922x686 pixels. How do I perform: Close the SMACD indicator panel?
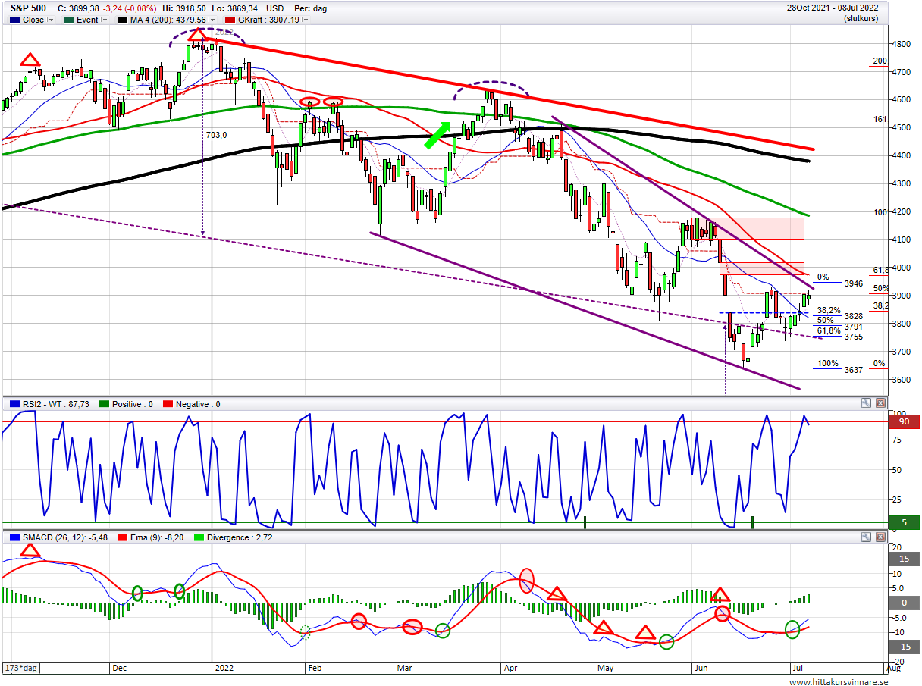[x=880, y=537]
